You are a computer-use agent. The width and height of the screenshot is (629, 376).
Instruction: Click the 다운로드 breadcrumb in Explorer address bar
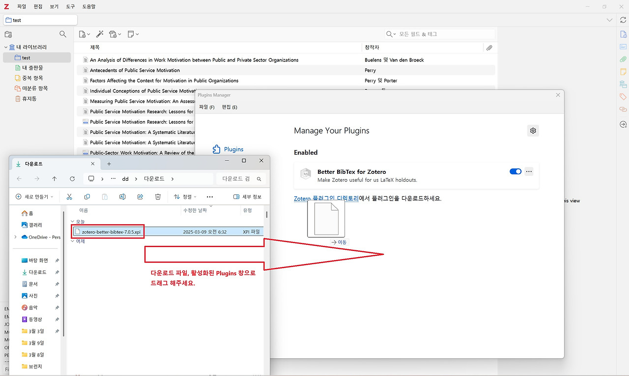(154, 179)
